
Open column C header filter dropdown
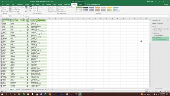point(26,20)
